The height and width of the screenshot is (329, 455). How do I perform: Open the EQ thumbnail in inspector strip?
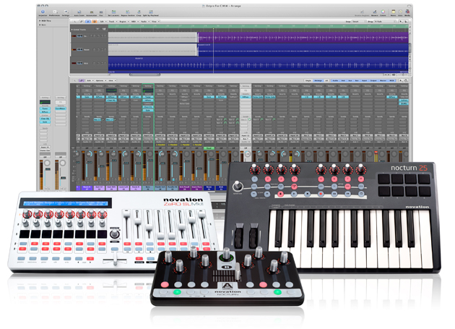point(45,102)
